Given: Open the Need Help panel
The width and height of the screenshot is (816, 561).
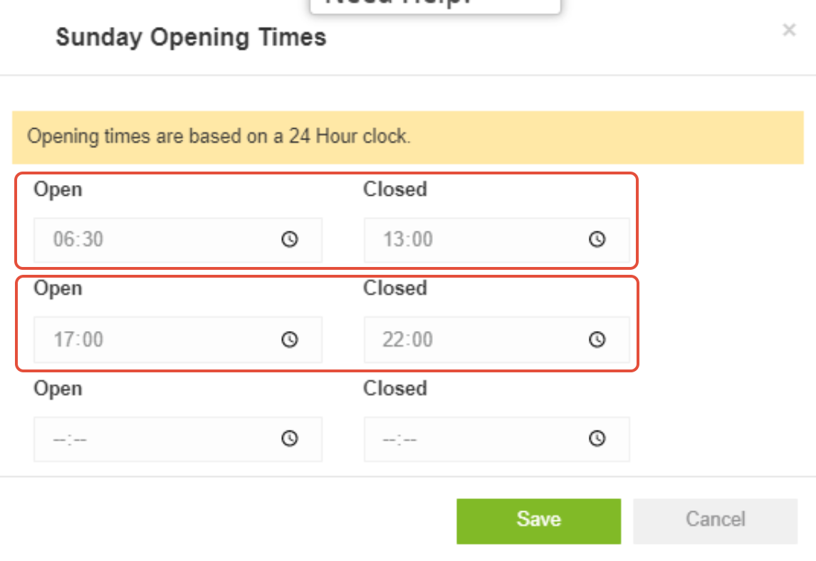Looking at the screenshot, I should [434, 4].
